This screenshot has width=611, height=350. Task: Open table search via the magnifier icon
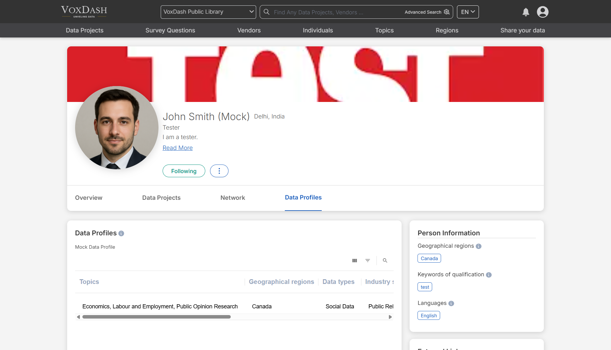(x=385, y=260)
